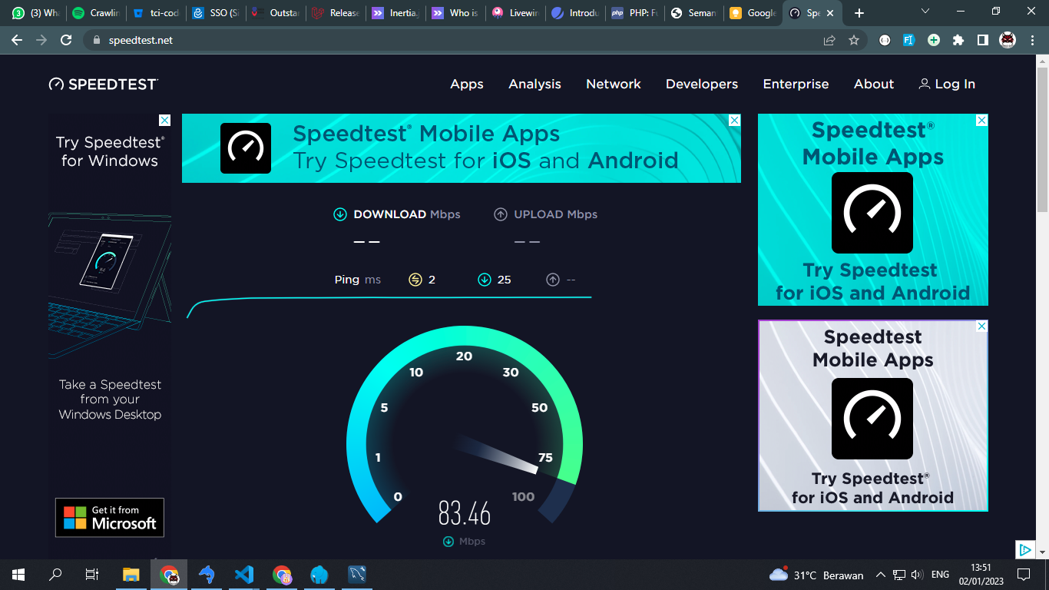The width and height of the screenshot is (1049, 590).
Task: Open the browser Extensions puzzle icon
Action: click(958, 40)
